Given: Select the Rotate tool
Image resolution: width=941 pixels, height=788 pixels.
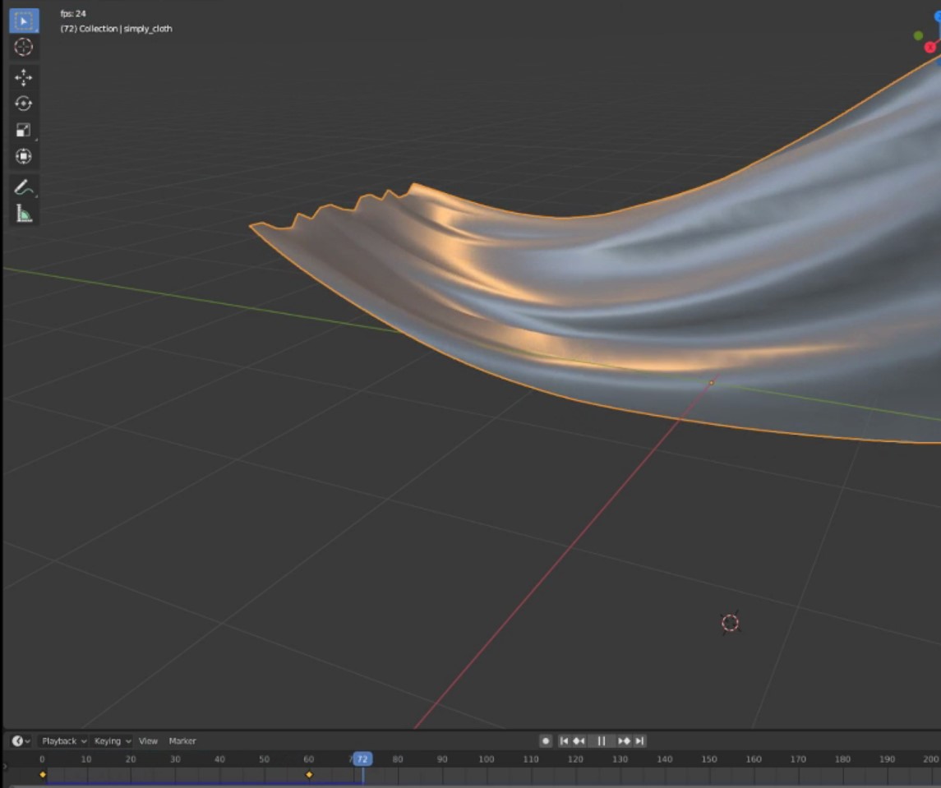Looking at the screenshot, I should [x=23, y=103].
